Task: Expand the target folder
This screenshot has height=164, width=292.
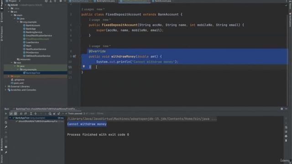Action: 9,76
